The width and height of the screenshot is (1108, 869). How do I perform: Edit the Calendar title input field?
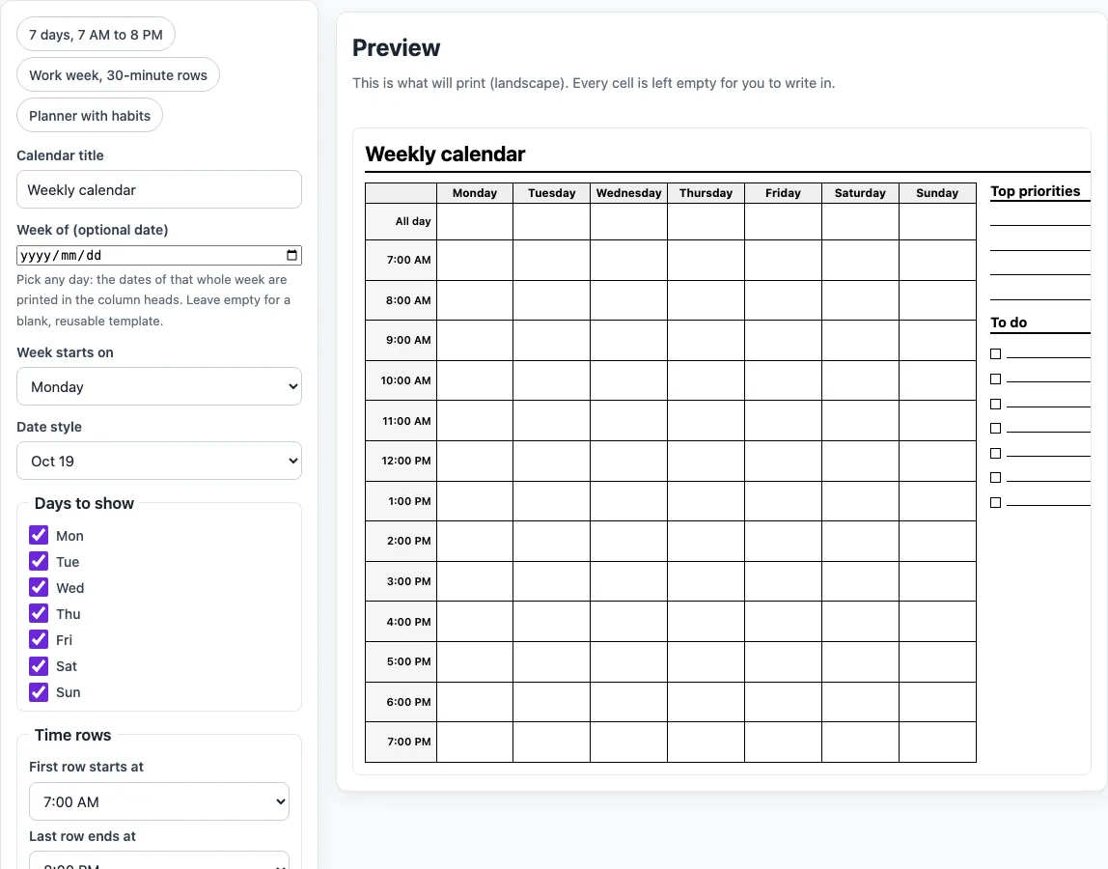click(159, 189)
